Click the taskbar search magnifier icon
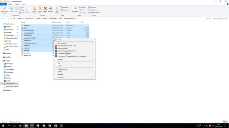This screenshot has height=128, width=229. (9, 126)
